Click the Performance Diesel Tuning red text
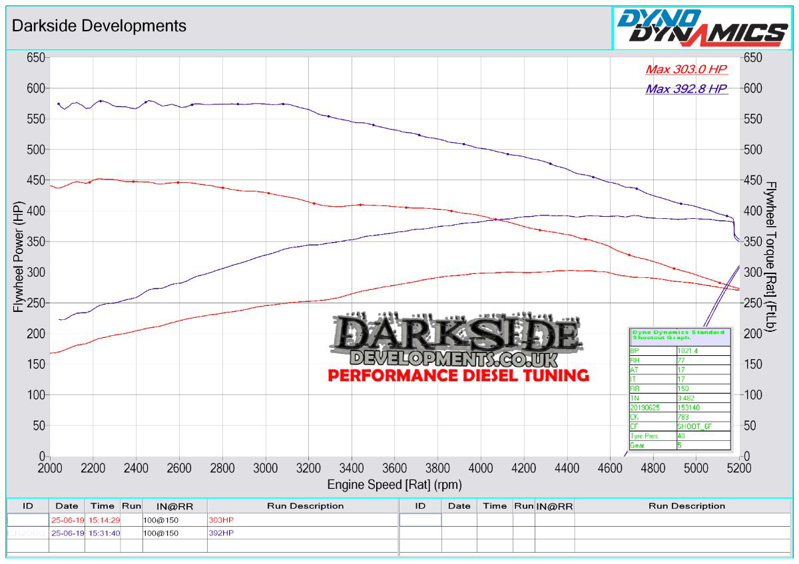Screen dimensions: 799x564 click(x=458, y=376)
